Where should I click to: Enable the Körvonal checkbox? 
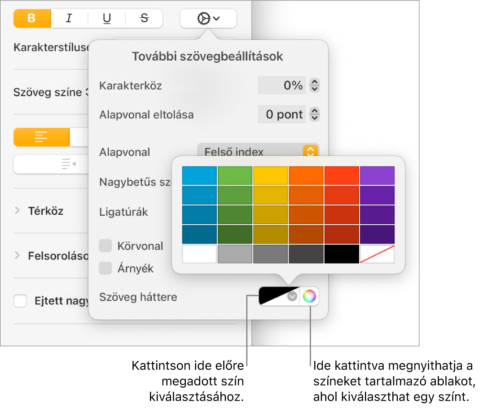tap(105, 246)
